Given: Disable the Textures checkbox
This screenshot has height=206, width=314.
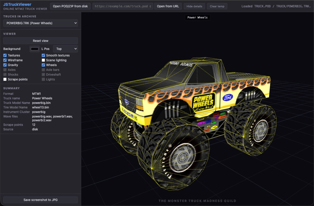Looking at the screenshot, I should tap(5, 55).
